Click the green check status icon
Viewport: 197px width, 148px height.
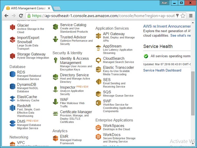[146, 56]
